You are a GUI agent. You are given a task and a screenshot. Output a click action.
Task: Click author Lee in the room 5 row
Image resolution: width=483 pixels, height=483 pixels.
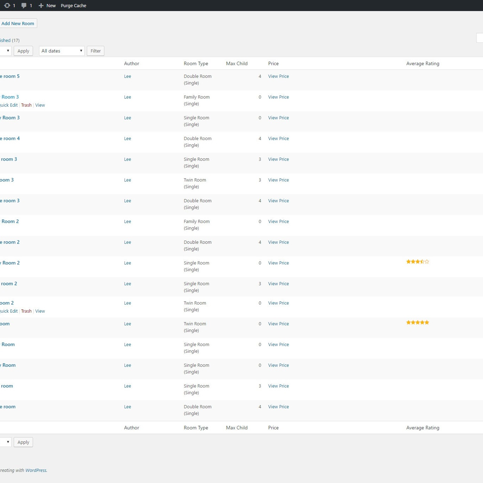pyautogui.click(x=127, y=76)
